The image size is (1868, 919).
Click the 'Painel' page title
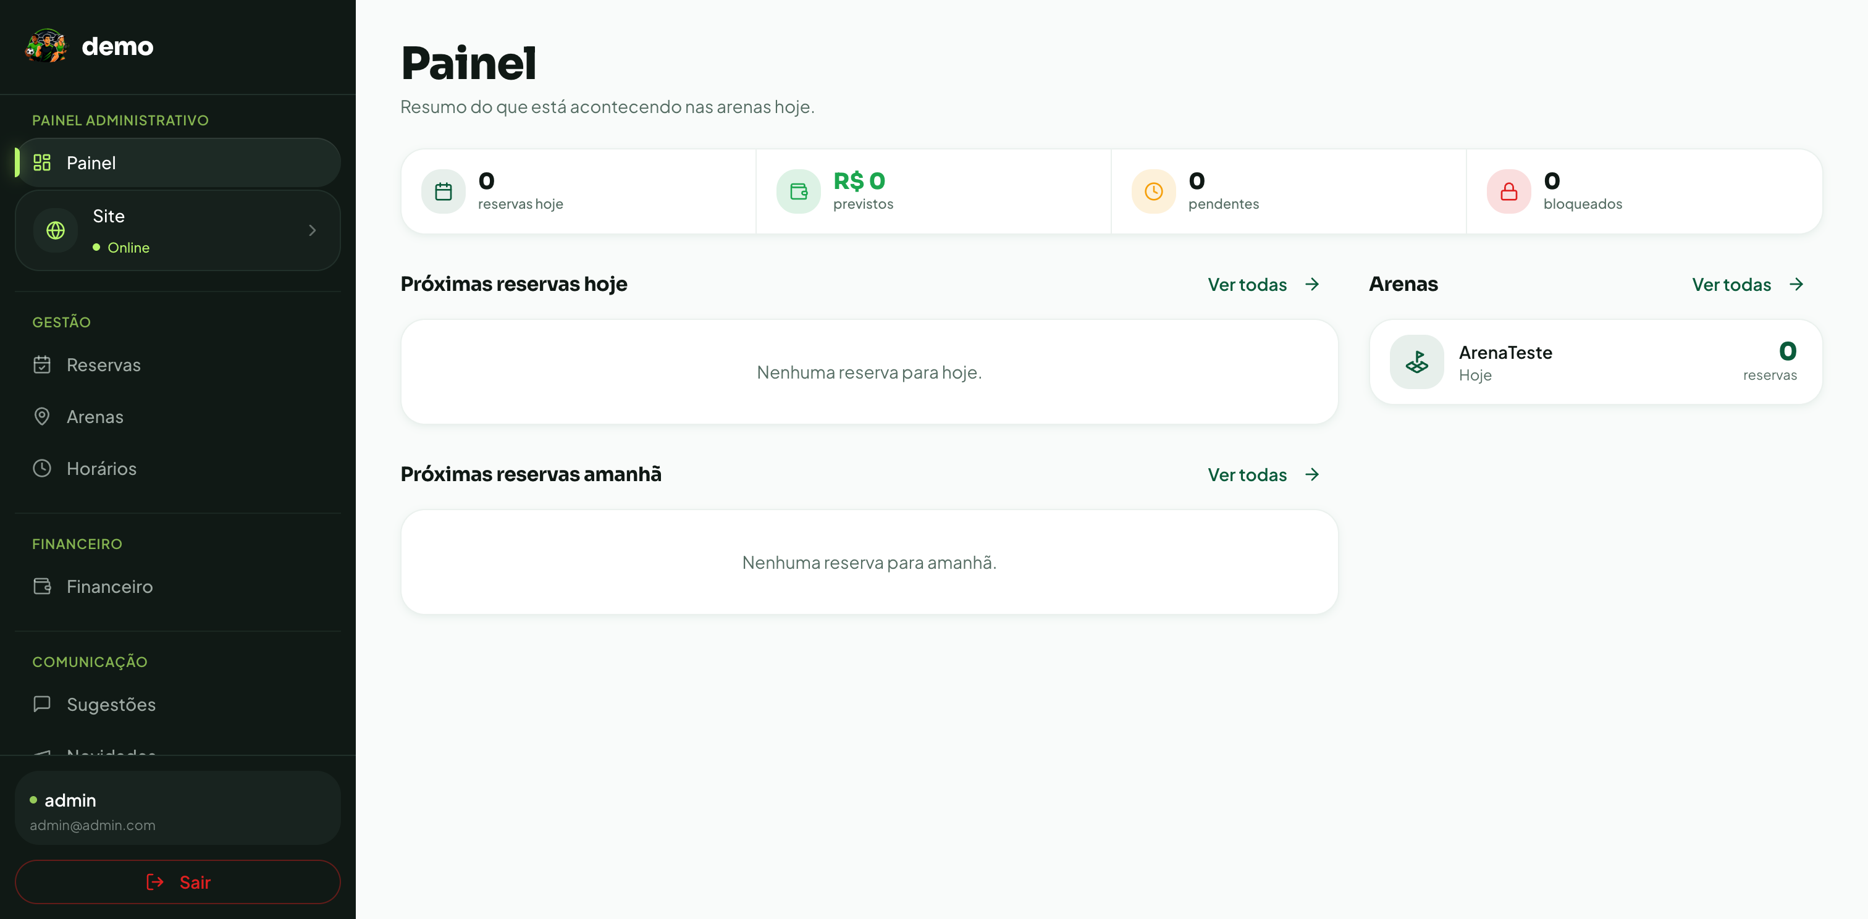point(468,63)
